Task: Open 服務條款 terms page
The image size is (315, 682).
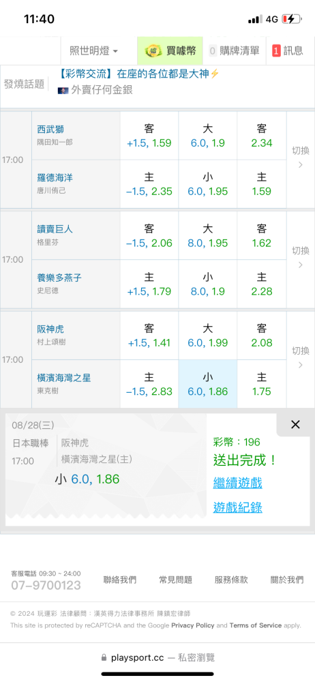Action: pyautogui.click(x=231, y=579)
